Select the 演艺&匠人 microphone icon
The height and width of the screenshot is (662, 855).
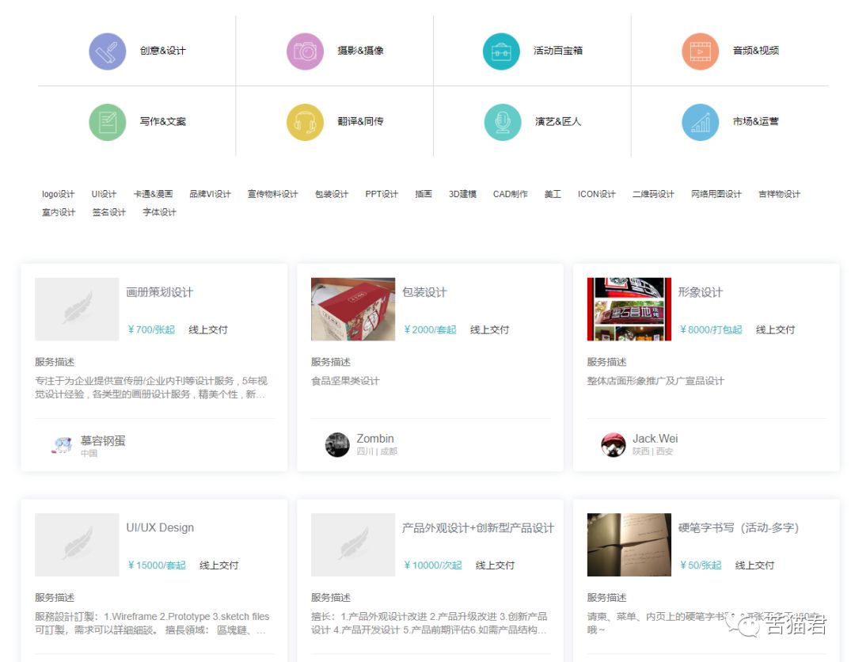501,123
